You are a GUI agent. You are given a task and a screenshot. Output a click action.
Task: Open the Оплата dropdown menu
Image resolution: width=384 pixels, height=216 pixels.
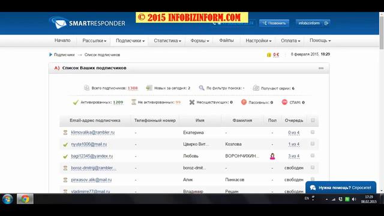click(x=290, y=41)
